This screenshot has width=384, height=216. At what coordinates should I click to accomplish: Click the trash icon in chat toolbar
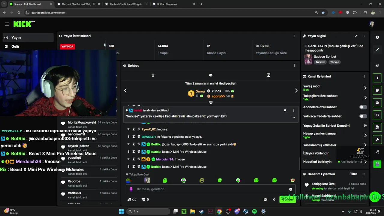tap(153, 75)
